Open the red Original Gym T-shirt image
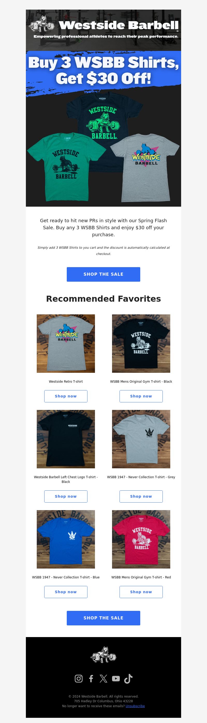Viewport: 207px width, 723px height. coord(141,539)
